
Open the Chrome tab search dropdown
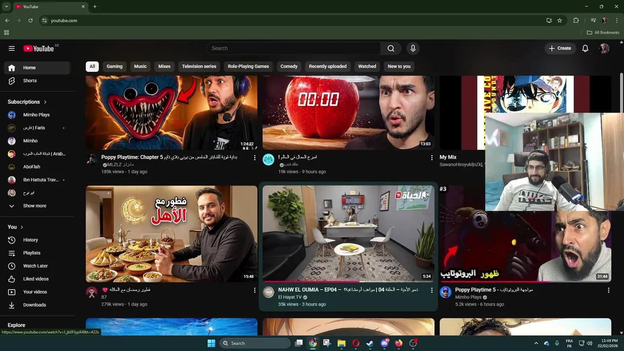coord(6,6)
